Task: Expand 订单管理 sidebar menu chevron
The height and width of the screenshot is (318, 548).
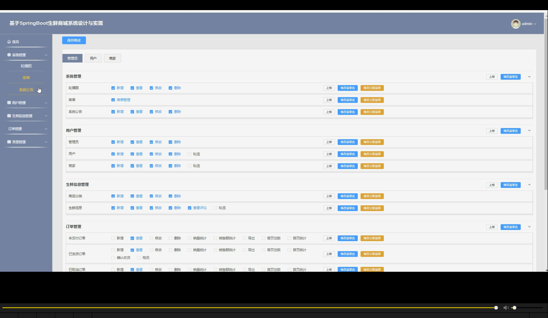Action: pos(46,129)
